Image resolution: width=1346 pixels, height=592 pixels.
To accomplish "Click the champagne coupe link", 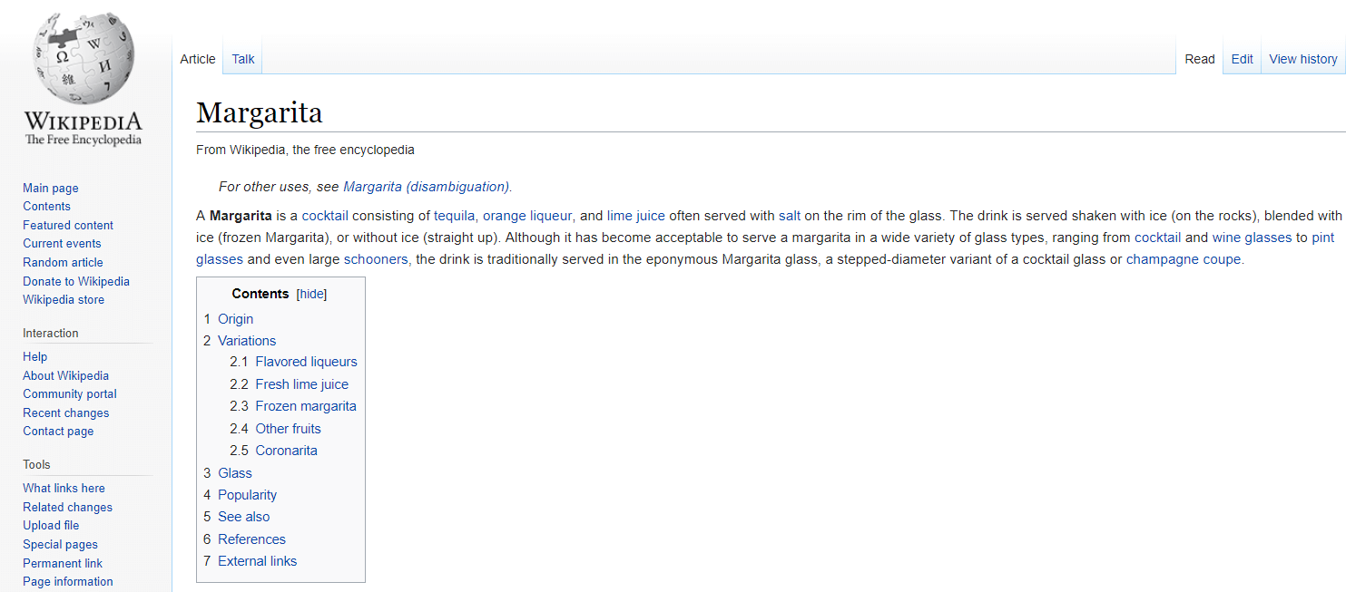I will [1184, 259].
